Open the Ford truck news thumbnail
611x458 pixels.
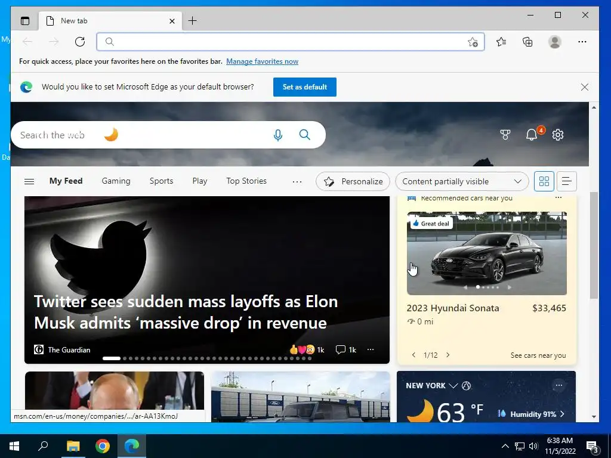coord(301,397)
